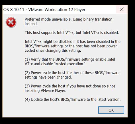This screenshot has height=124, width=135.
Task: Click the words 'binary translation'
Action: pyautogui.click(x=98, y=19)
